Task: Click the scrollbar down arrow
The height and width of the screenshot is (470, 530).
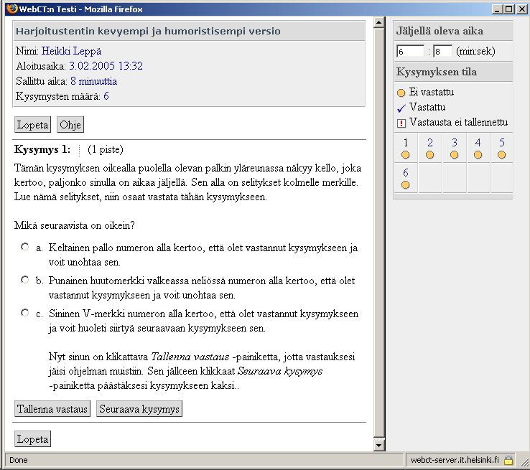Action: (x=379, y=446)
